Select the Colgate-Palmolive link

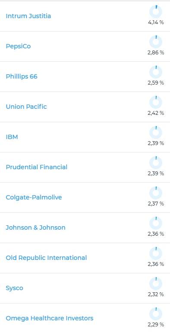[x=34, y=198]
